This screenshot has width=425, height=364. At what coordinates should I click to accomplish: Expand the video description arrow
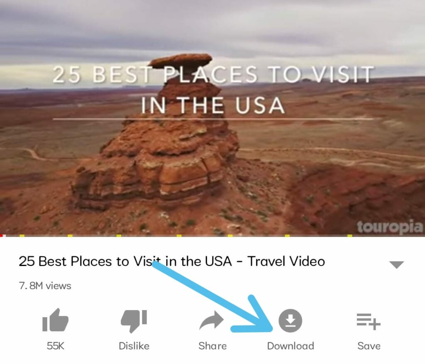point(396,264)
